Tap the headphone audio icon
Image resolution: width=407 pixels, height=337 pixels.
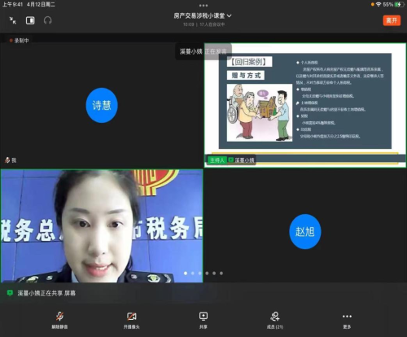click(47, 20)
